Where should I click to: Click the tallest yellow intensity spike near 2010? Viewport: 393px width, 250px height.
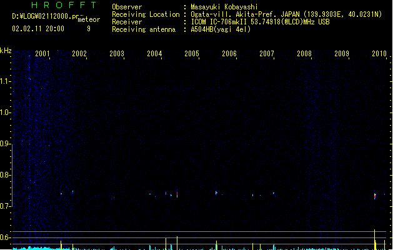pos(375,239)
